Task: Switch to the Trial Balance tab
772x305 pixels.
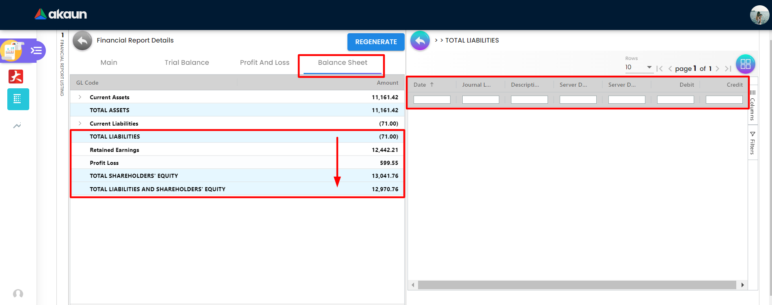Action: pyautogui.click(x=187, y=62)
